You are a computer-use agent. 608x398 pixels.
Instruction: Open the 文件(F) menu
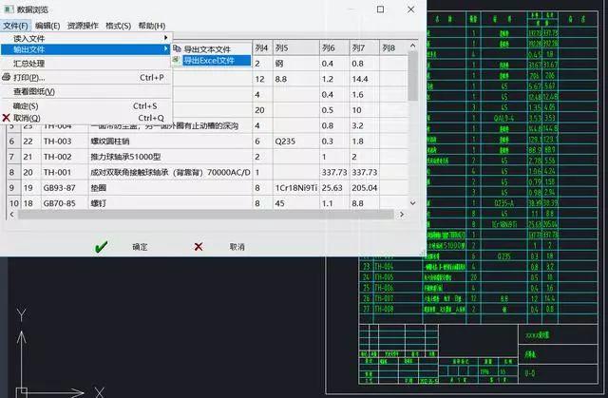[15, 26]
